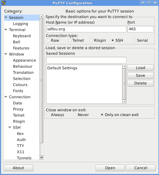Image resolution: width=159 pixels, height=175 pixels.
Task: Click the PuTTY icon in title bar
Action: 3,3
